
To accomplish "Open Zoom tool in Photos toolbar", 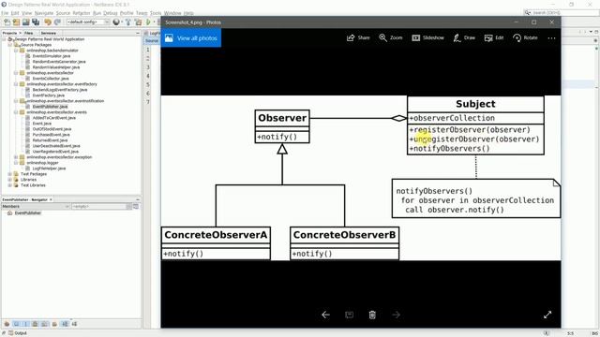I will 391,37.
